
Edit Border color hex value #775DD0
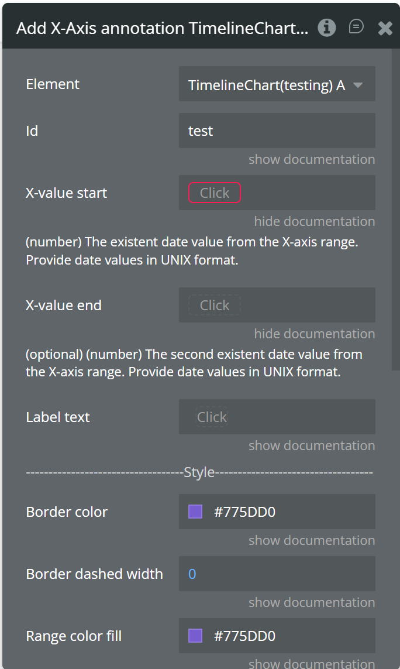coord(244,512)
